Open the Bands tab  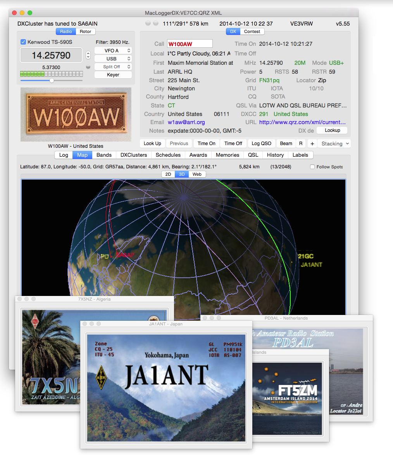coord(104,155)
